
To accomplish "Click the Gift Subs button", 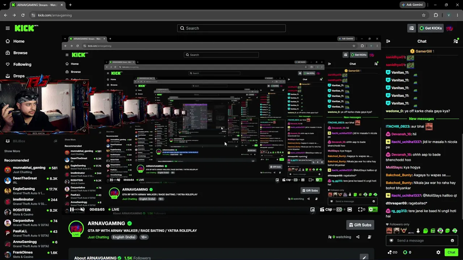I will coord(360,225).
